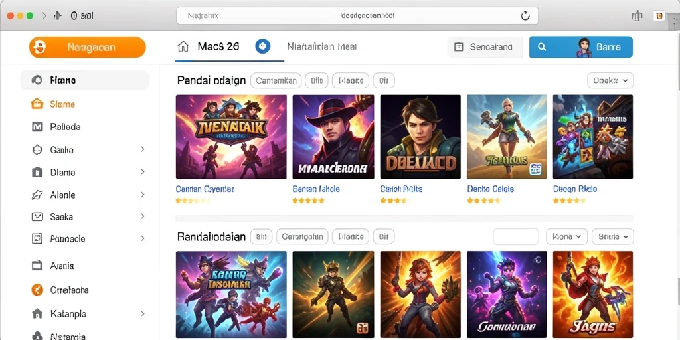Screen dimensions: 680x340
Task: Toggle the Cererigalan filter chip
Action: [302, 237]
